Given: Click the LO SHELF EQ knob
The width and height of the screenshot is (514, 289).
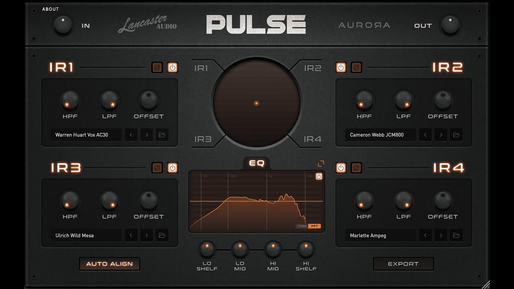Looking at the screenshot, I should 207,249.
